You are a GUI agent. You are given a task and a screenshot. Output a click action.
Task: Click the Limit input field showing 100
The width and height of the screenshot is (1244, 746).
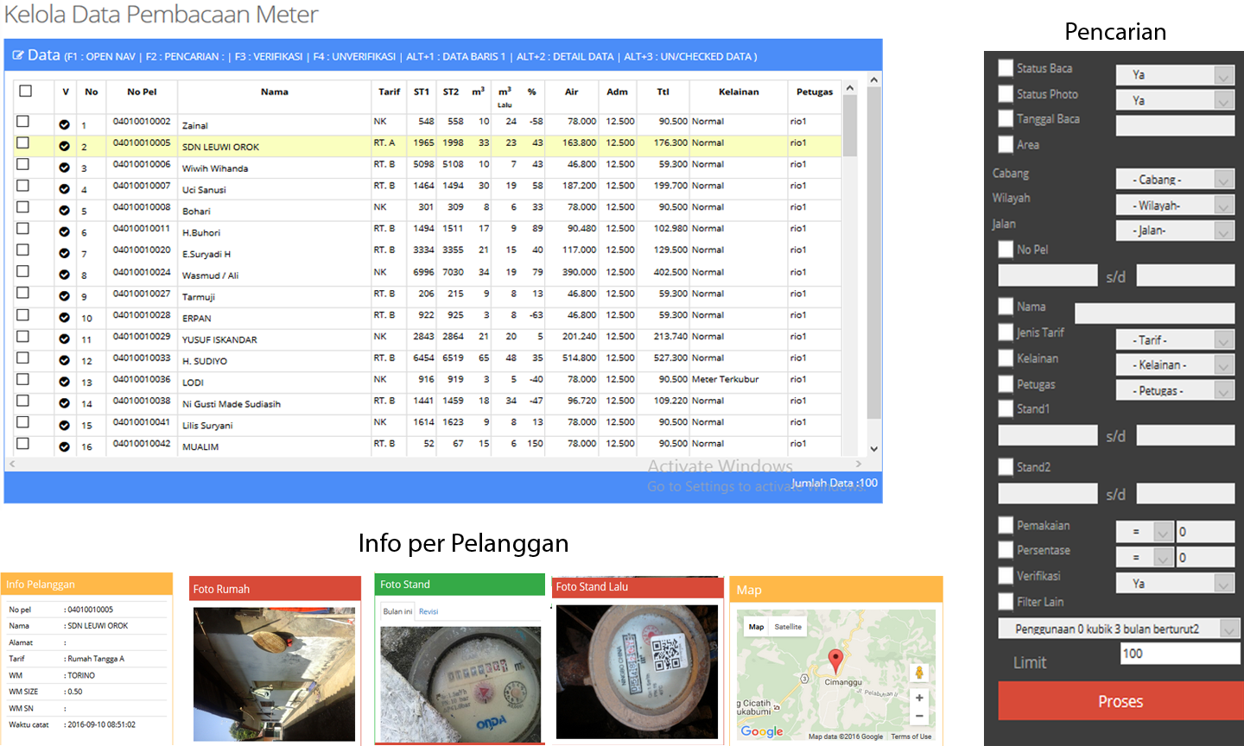coord(1179,654)
